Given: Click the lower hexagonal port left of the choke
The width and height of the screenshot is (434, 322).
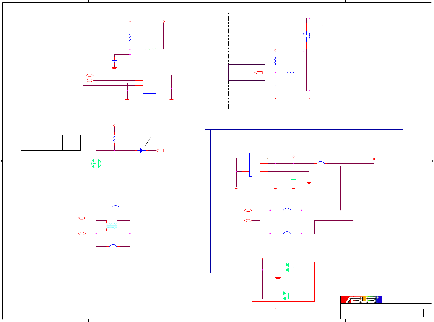Looking at the screenshot, I should pyautogui.click(x=82, y=234).
